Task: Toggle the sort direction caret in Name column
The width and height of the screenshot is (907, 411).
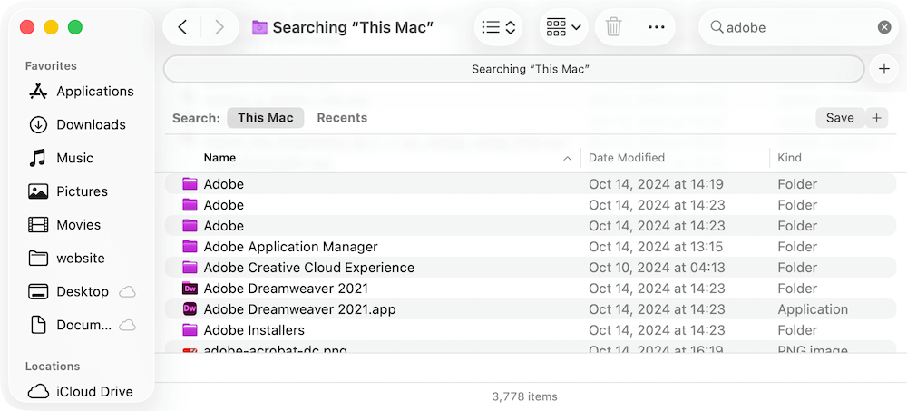Action: (x=568, y=158)
